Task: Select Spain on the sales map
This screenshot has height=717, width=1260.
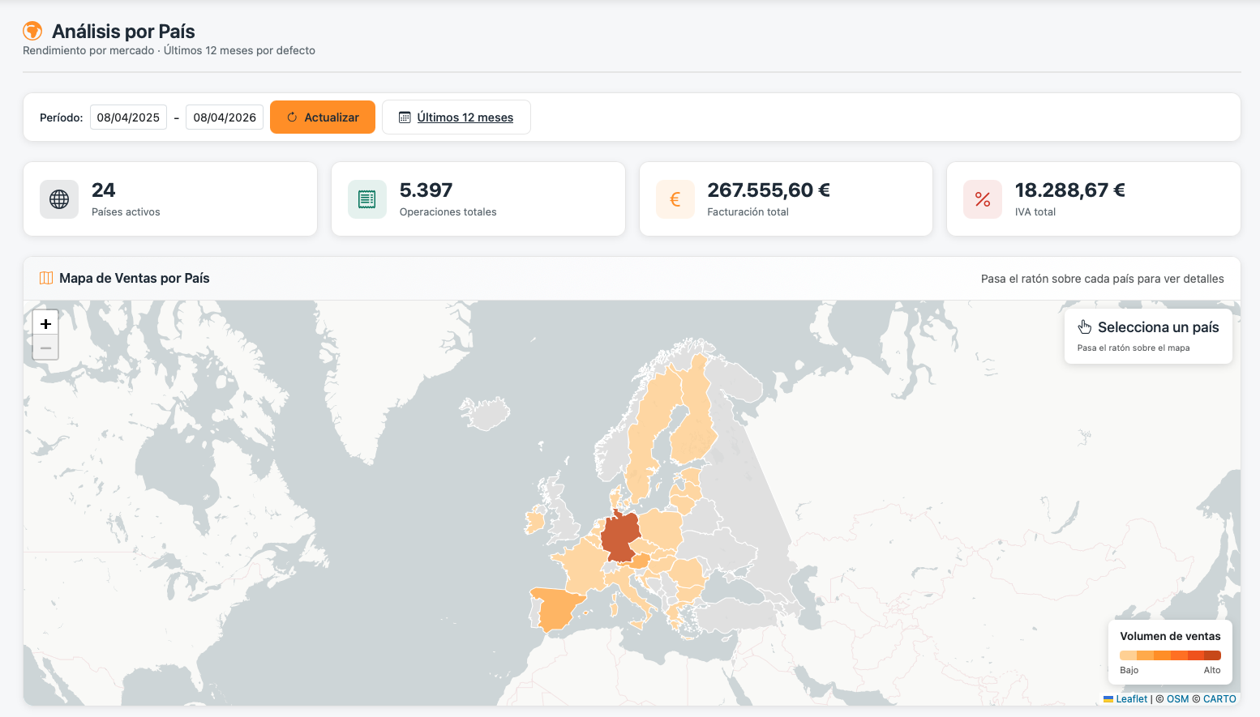Action: click(554, 608)
